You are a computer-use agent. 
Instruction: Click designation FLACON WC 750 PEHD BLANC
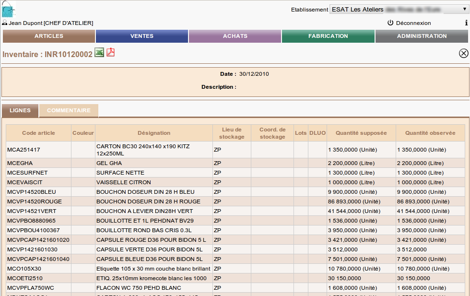(139, 288)
